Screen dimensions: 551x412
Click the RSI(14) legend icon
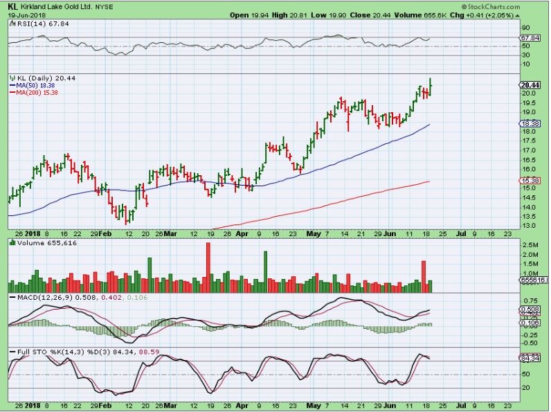12,24
